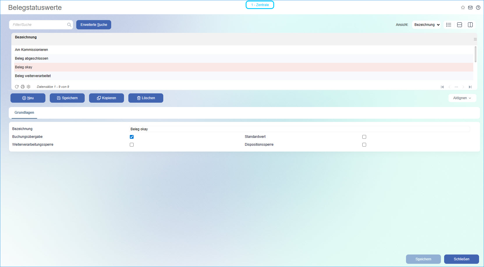Refresh the records list

coord(17,87)
